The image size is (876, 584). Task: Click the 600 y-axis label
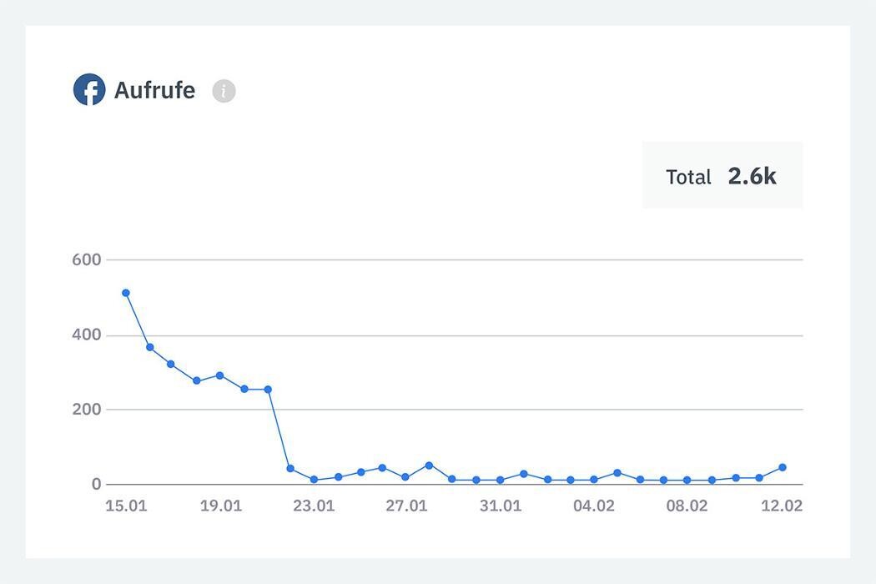(x=86, y=259)
